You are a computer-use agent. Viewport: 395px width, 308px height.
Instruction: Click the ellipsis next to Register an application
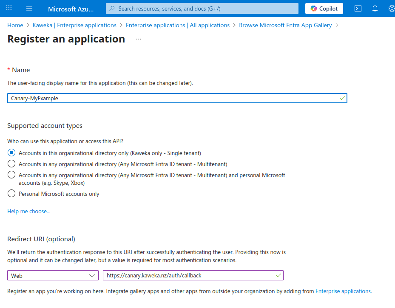(138, 39)
